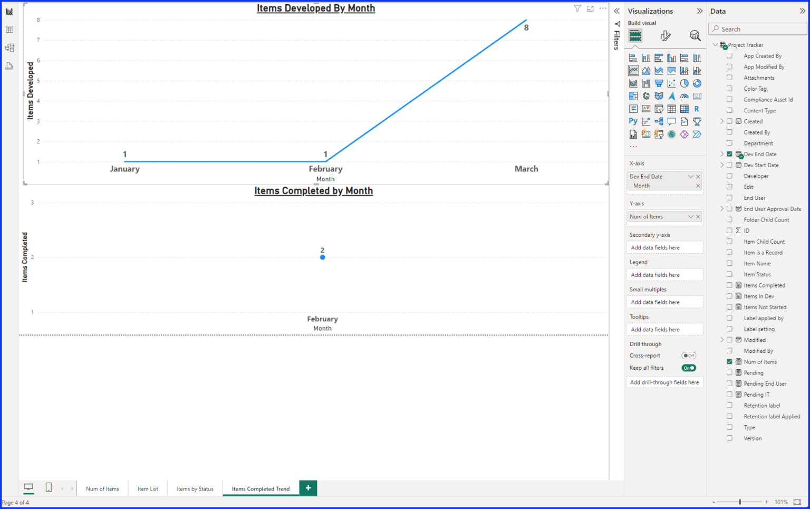Click the Filters funnel on the line chart
810x509 pixels.
point(577,8)
